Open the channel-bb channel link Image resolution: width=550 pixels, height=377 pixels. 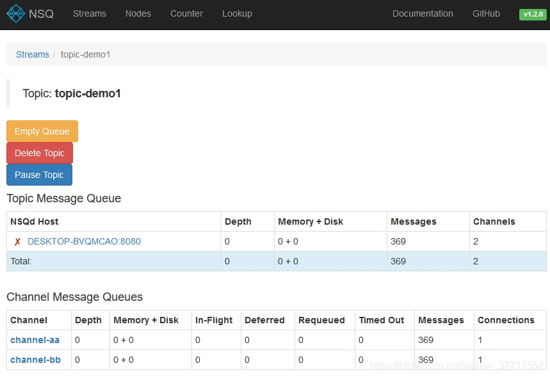pos(35,360)
